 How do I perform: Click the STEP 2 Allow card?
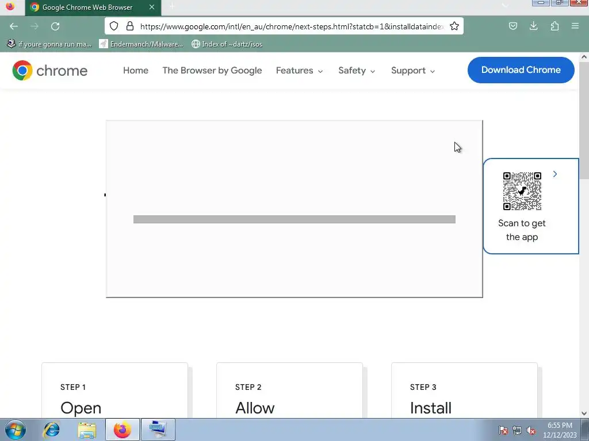pos(289,390)
